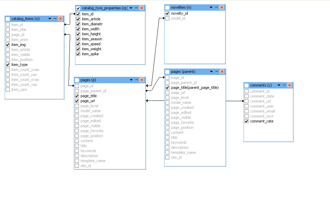Viewport: 330px width, 197px height.
Task: Check item_cars in catalog_items
Action: 8,90
